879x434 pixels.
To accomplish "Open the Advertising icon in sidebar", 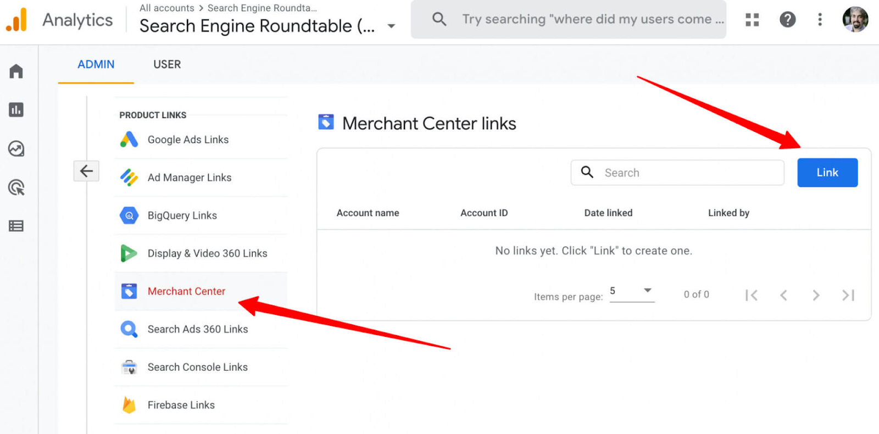I will 16,187.
